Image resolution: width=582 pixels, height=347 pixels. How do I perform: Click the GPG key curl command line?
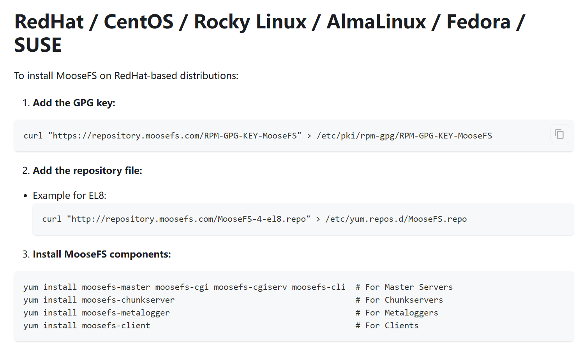point(258,136)
